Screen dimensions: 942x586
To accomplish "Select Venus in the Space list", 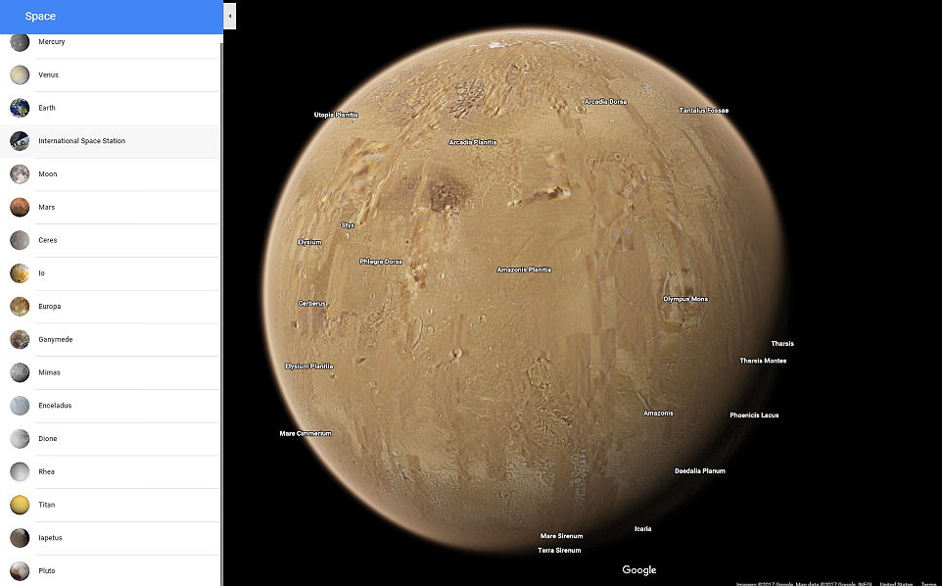I will 49,74.
